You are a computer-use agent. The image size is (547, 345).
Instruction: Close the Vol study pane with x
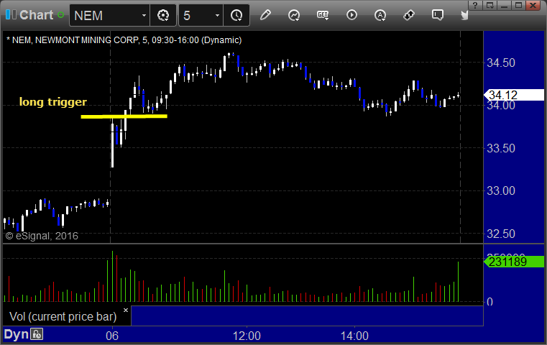tap(126, 310)
